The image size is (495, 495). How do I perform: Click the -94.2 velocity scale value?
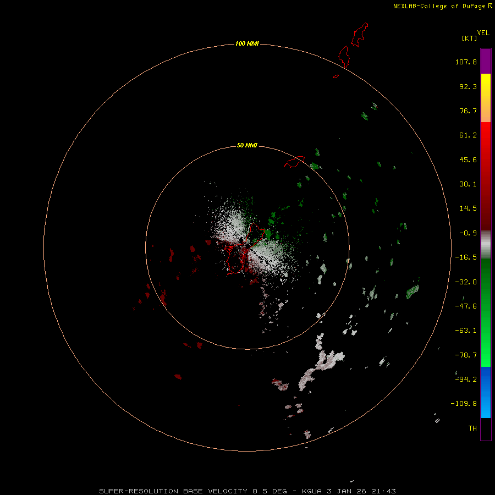[466, 379]
